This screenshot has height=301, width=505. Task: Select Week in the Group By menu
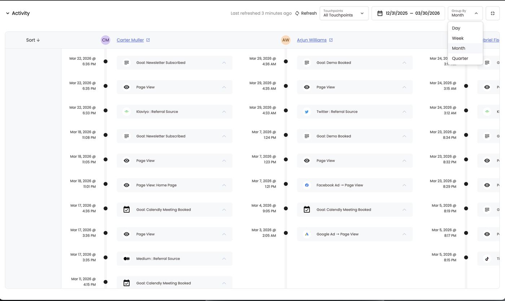(465, 38)
